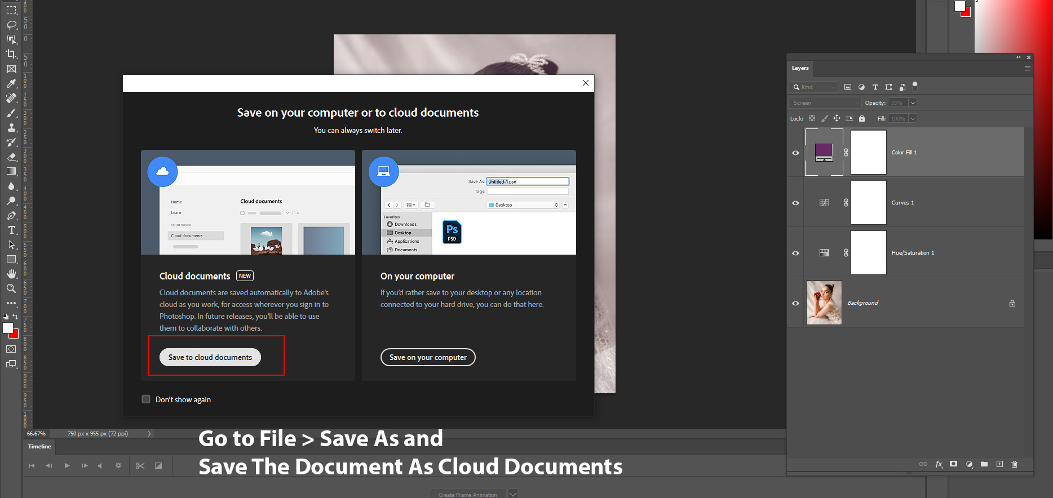Toggle visibility of Curves 1 layer
Image resolution: width=1053 pixels, height=498 pixels.
click(795, 203)
